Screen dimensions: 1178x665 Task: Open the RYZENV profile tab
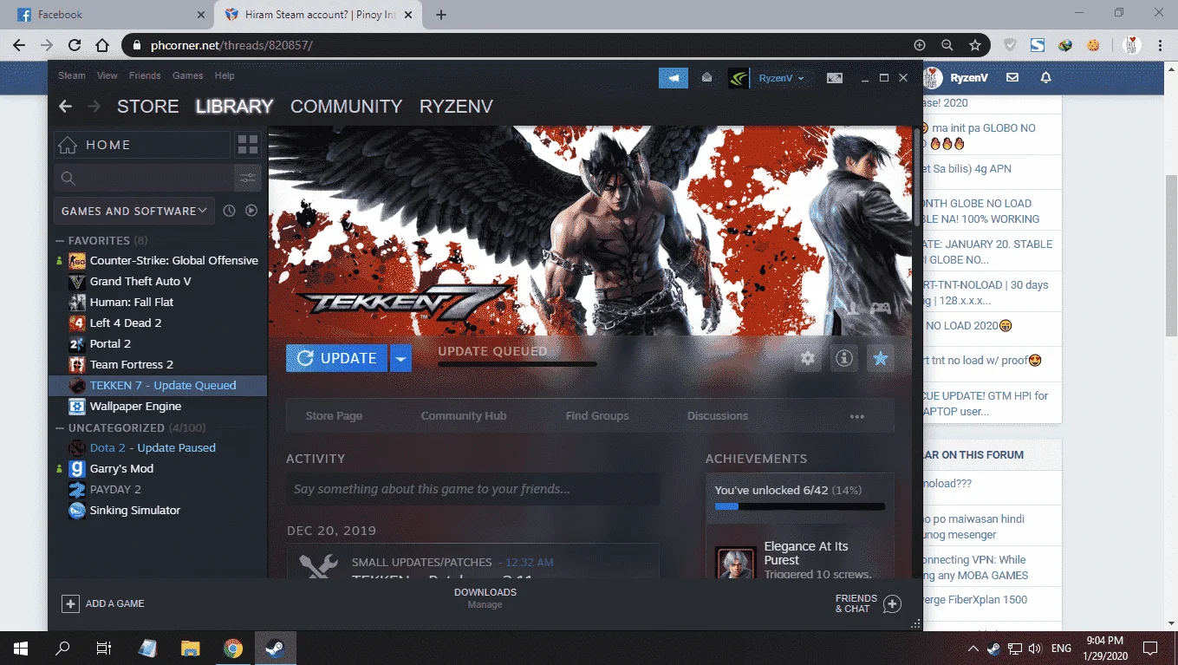tap(456, 106)
